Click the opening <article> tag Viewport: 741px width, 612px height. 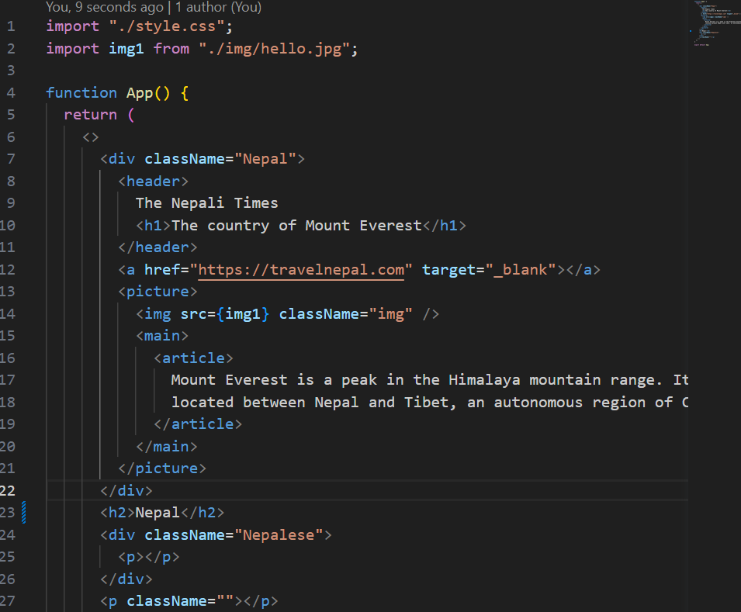(193, 358)
